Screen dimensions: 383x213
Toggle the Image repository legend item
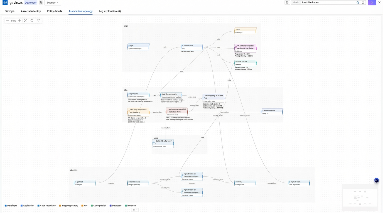(x=68, y=206)
